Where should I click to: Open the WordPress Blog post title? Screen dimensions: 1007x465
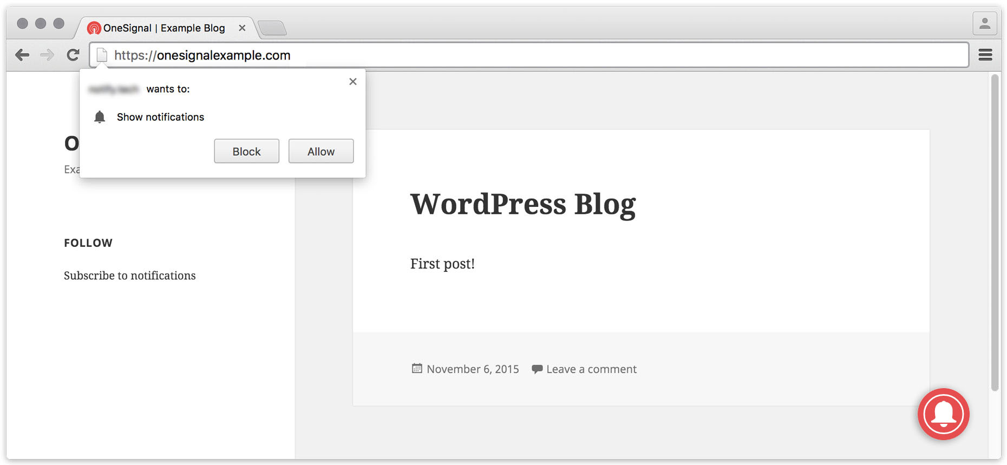coord(522,204)
